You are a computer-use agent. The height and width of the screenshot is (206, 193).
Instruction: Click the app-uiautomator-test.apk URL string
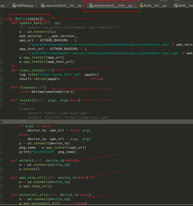coord(104,53)
